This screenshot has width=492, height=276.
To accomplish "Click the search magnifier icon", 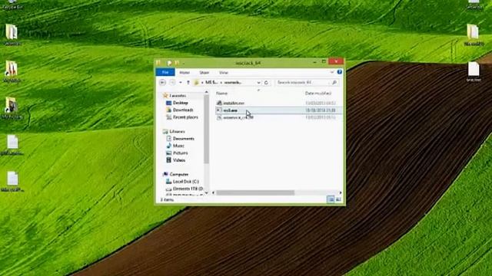I will (334, 82).
